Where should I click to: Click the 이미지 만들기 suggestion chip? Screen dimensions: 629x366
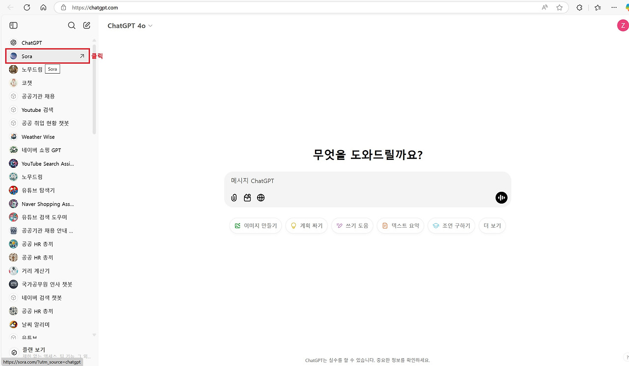tap(256, 226)
